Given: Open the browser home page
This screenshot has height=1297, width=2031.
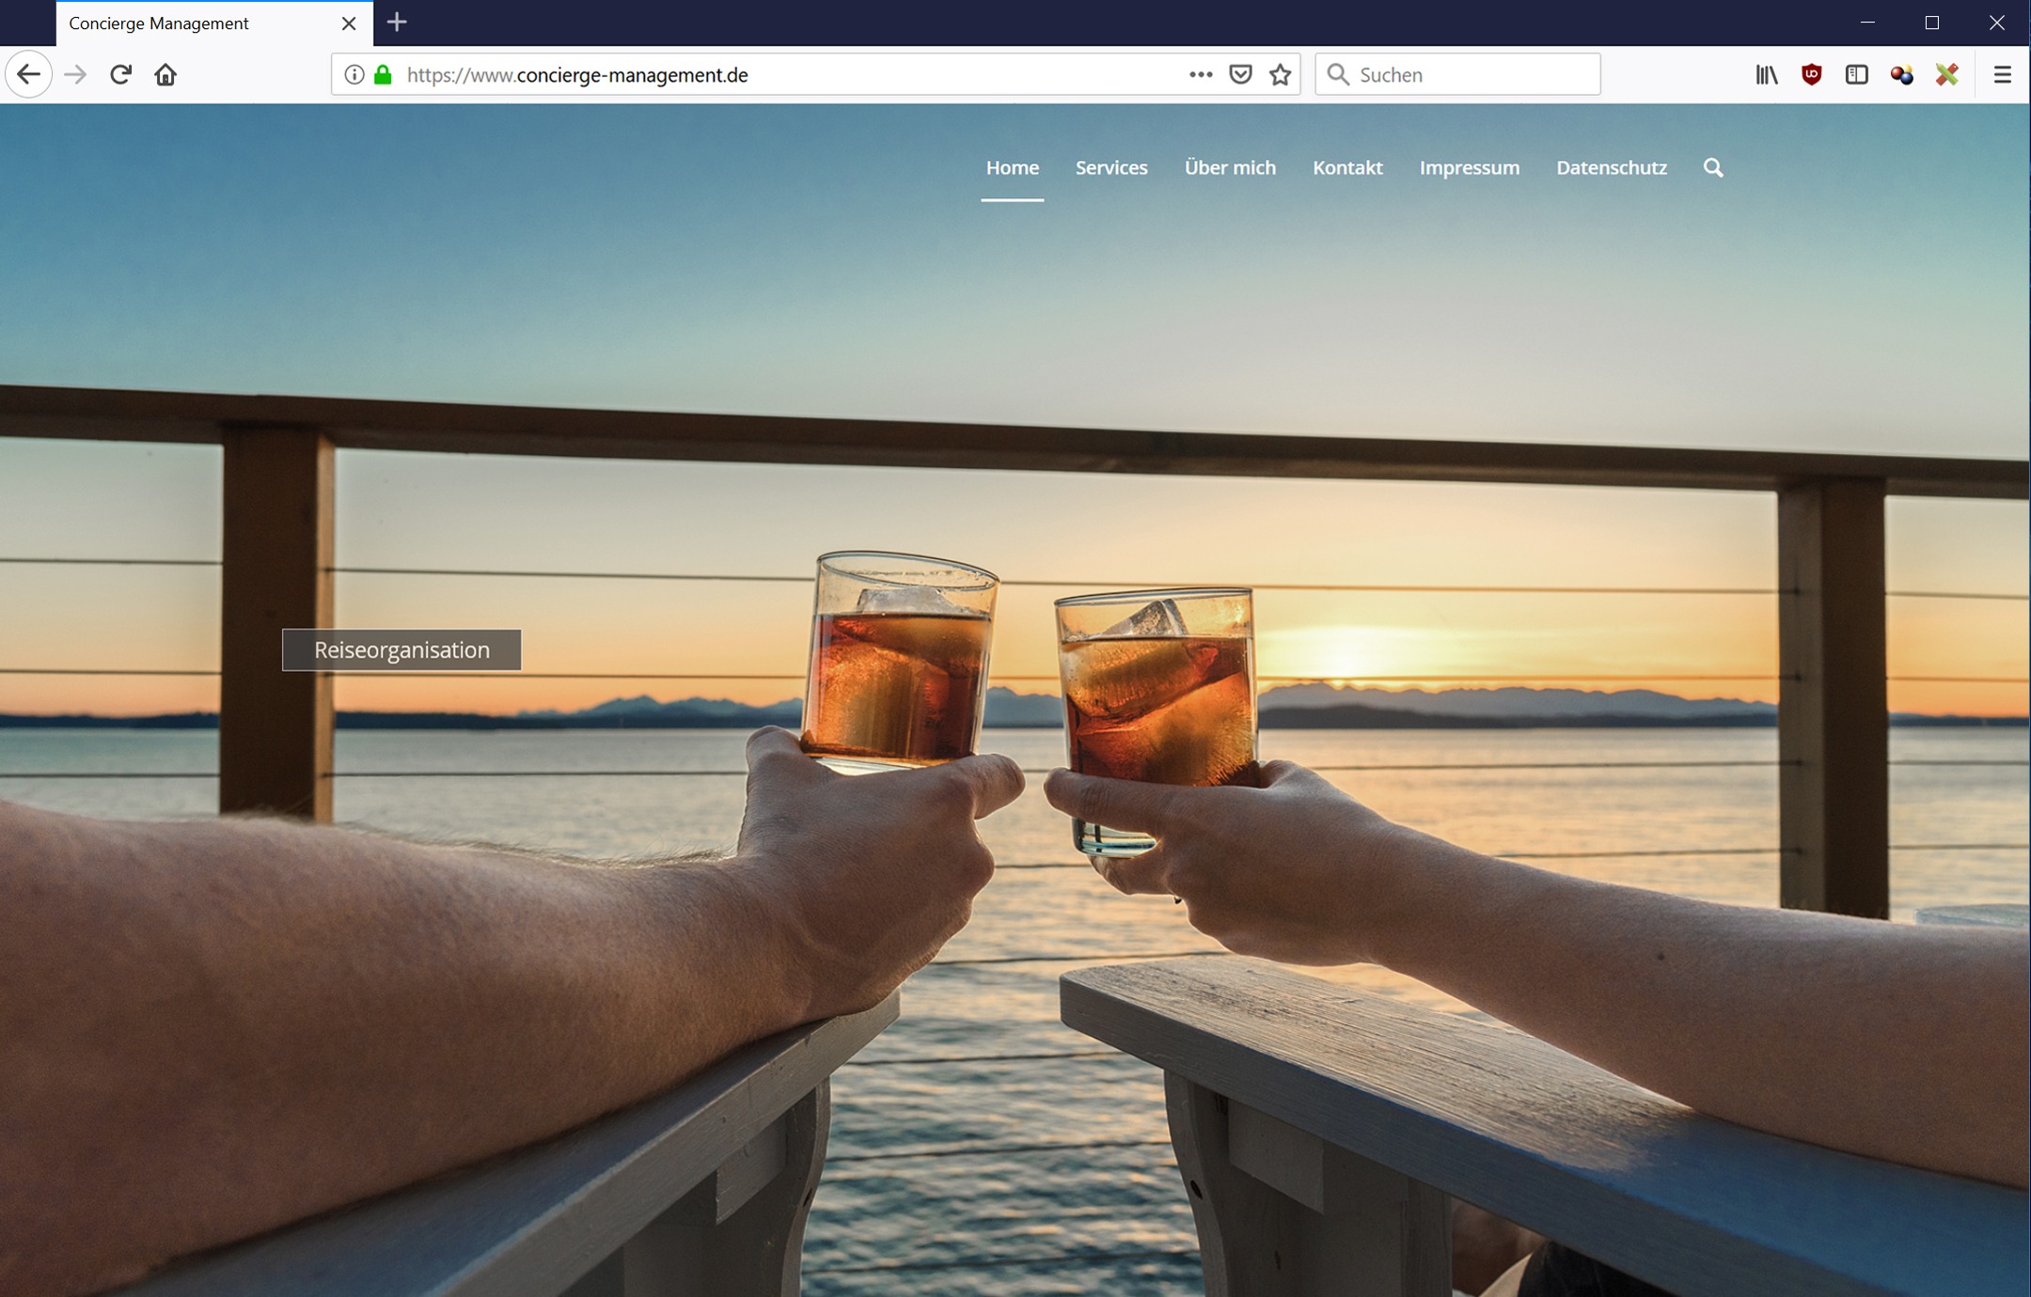Looking at the screenshot, I should click(165, 74).
